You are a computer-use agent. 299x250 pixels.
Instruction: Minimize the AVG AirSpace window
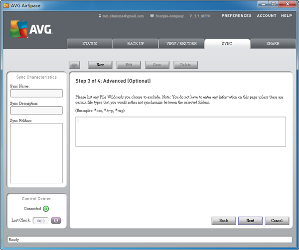point(263,4)
